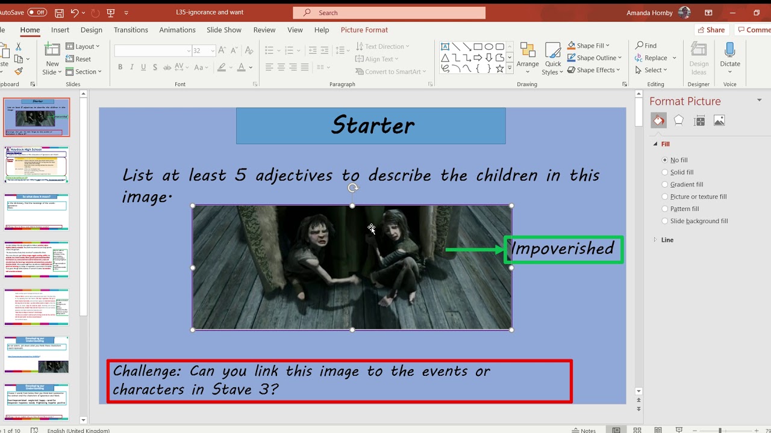Open the Picture Format tab
Image resolution: width=771 pixels, height=433 pixels.
[x=364, y=30]
